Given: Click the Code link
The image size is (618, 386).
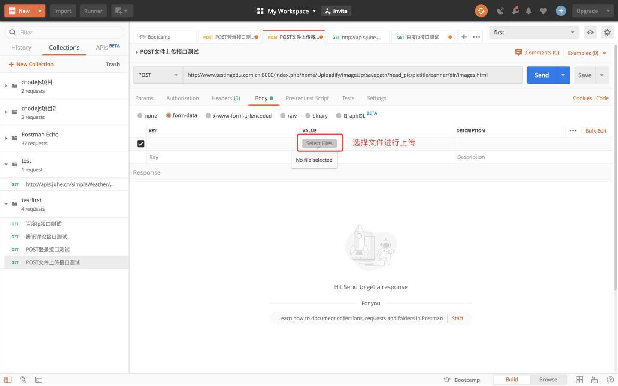Looking at the screenshot, I should (602, 98).
